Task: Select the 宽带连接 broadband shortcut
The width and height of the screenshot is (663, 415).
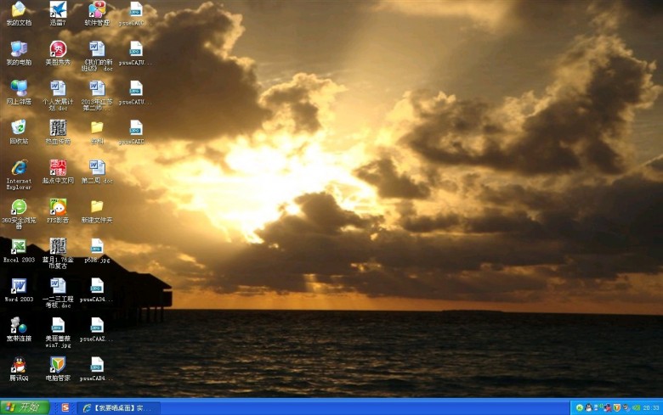Action: click(x=18, y=326)
